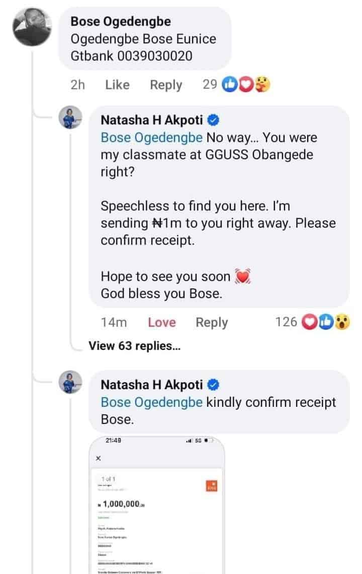Click the verified badge on the 'kindly confirm receipt' comment
The height and width of the screenshot is (574, 362).
pos(213,385)
